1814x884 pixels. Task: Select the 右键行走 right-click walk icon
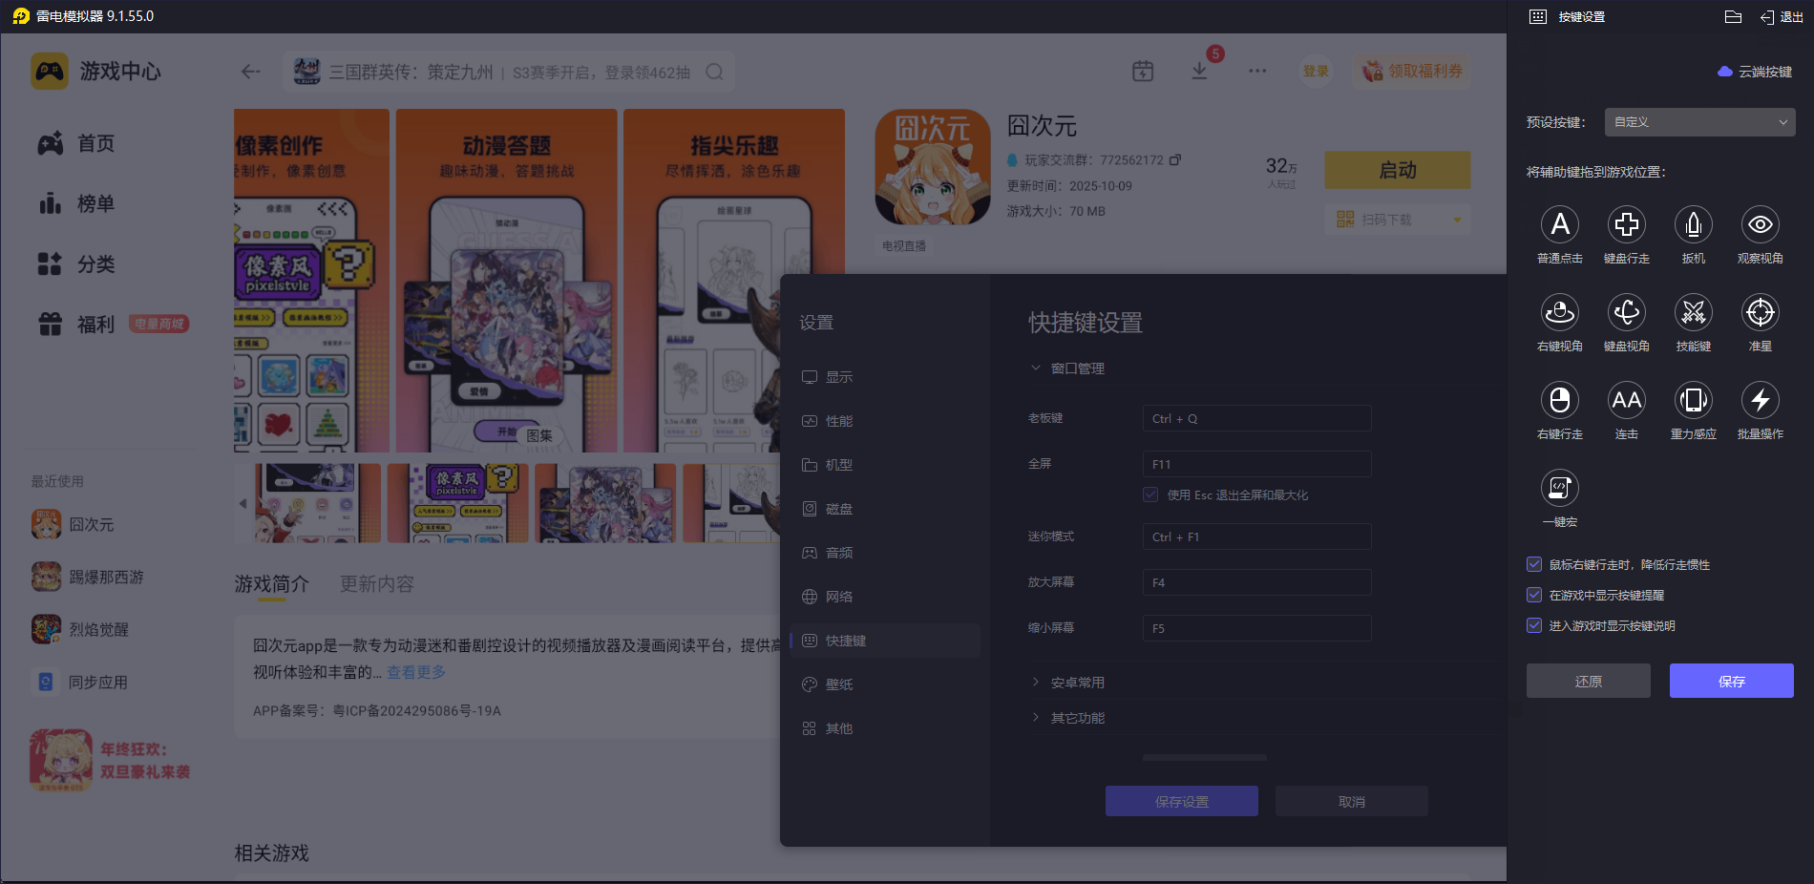pyautogui.click(x=1560, y=401)
